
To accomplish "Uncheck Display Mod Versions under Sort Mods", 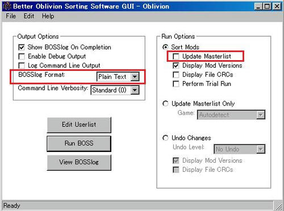I will click(x=176, y=65).
